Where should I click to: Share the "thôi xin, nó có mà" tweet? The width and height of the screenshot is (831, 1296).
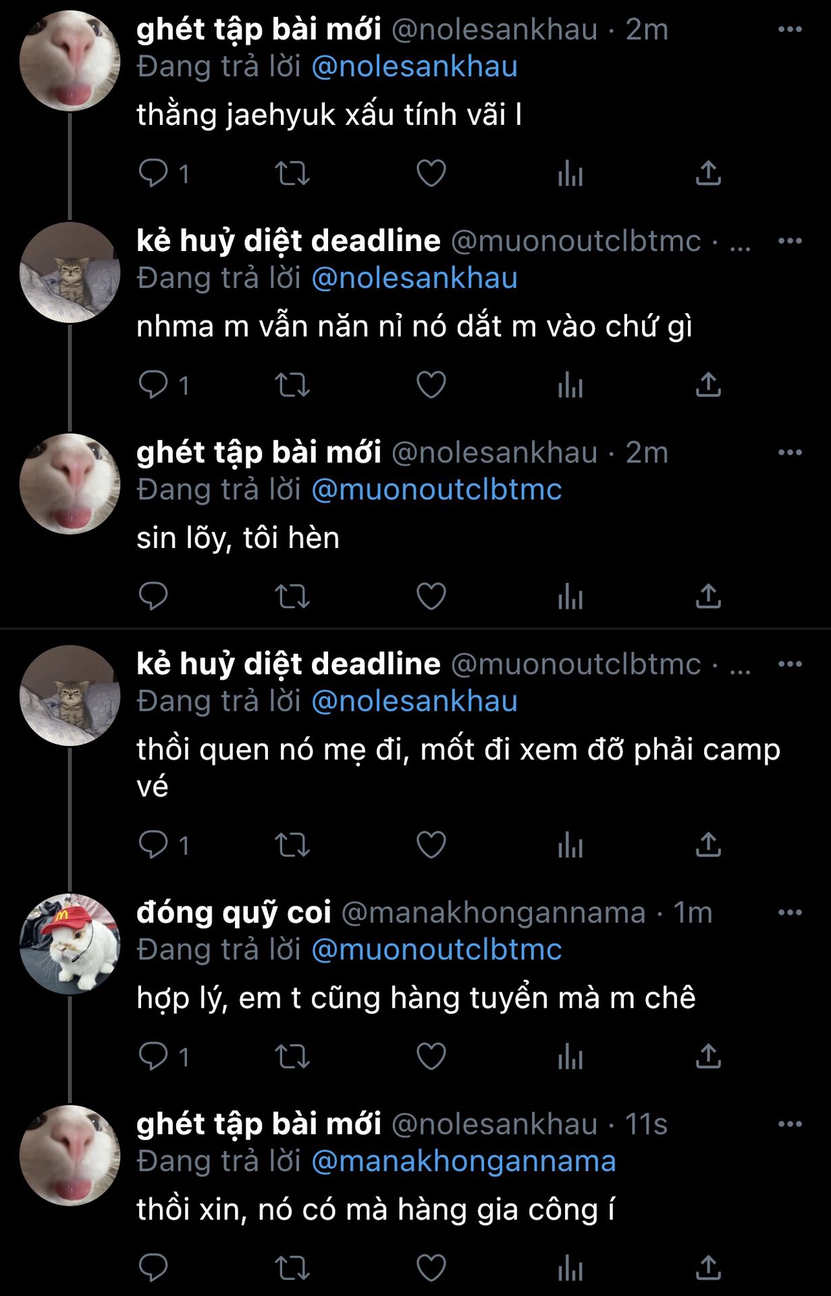[x=708, y=1268]
